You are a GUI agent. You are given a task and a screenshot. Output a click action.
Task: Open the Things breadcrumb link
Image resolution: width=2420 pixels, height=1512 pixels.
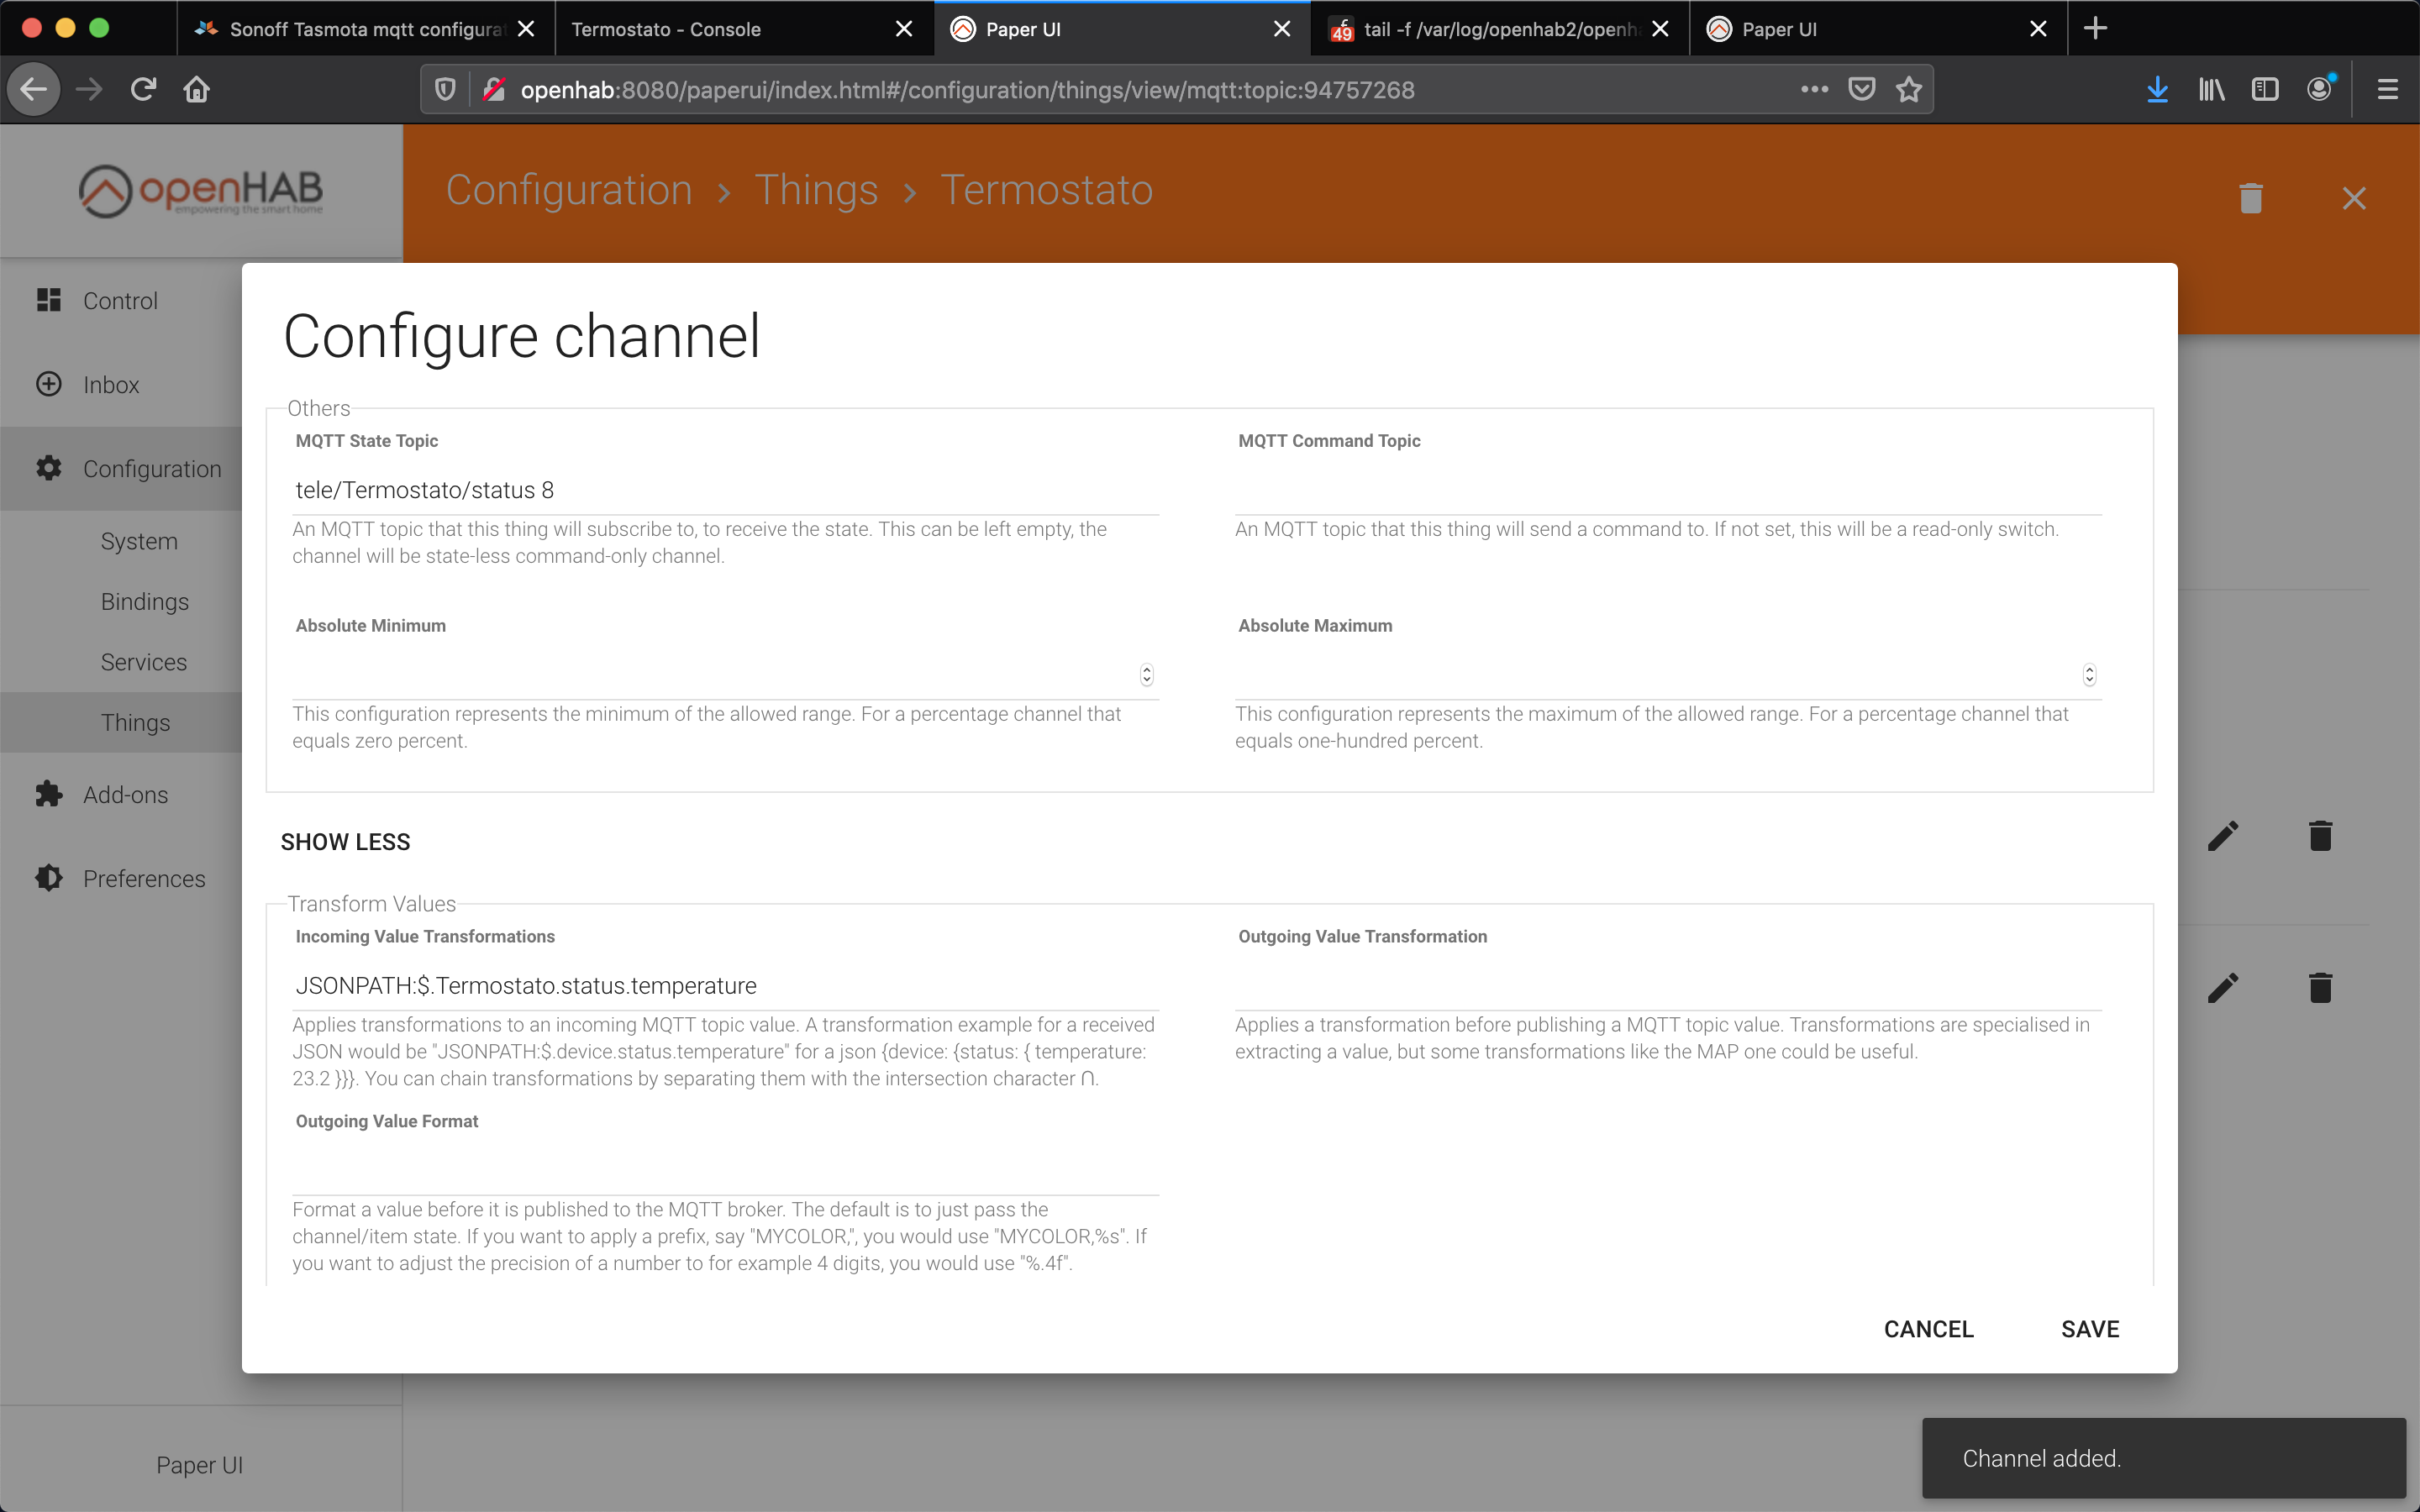click(816, 190)
